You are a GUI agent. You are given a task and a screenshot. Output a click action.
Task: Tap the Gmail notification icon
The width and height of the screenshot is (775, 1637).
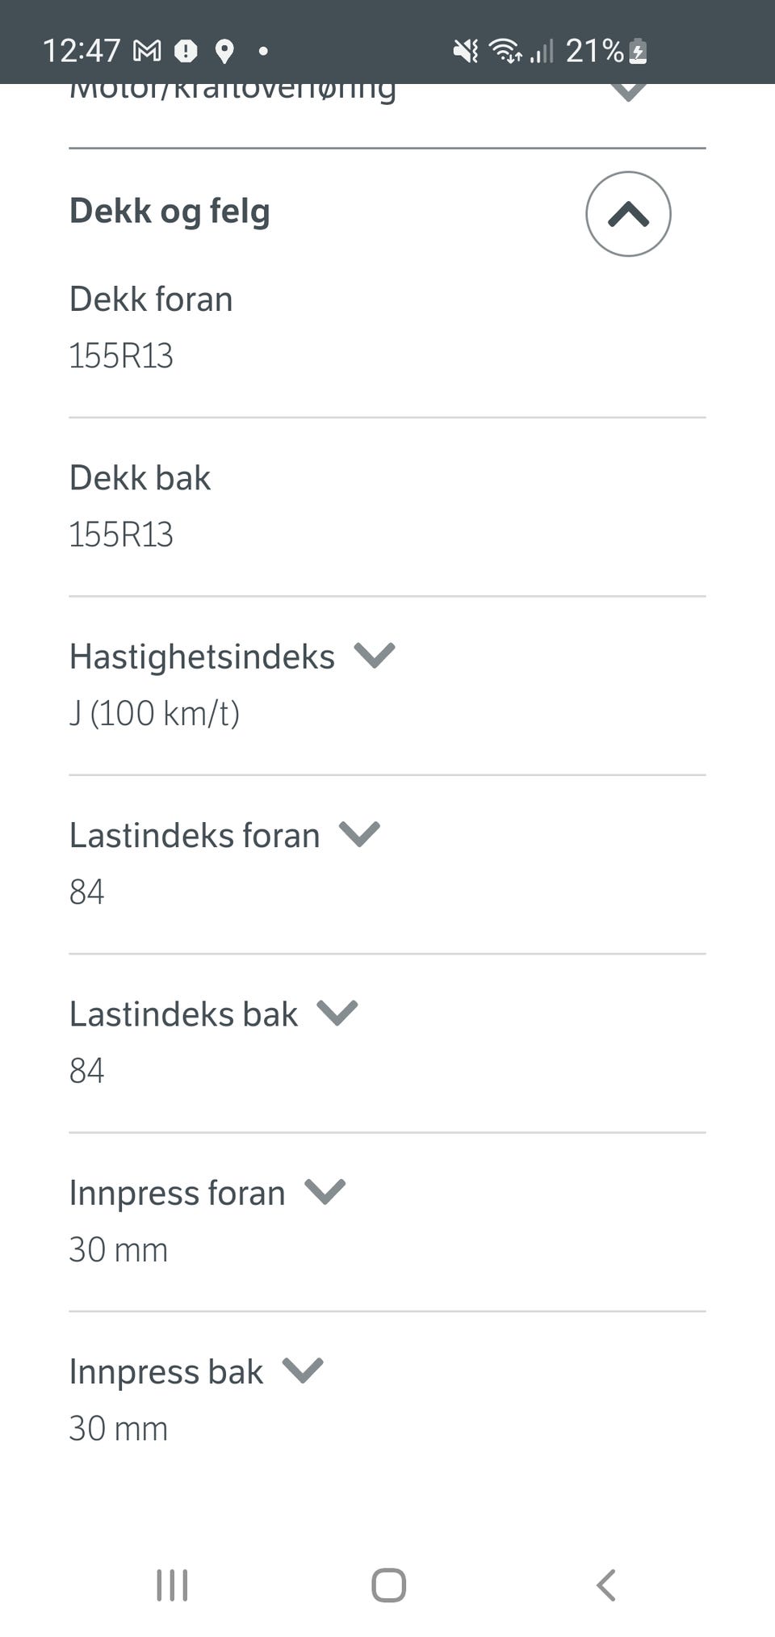point(147,51)
